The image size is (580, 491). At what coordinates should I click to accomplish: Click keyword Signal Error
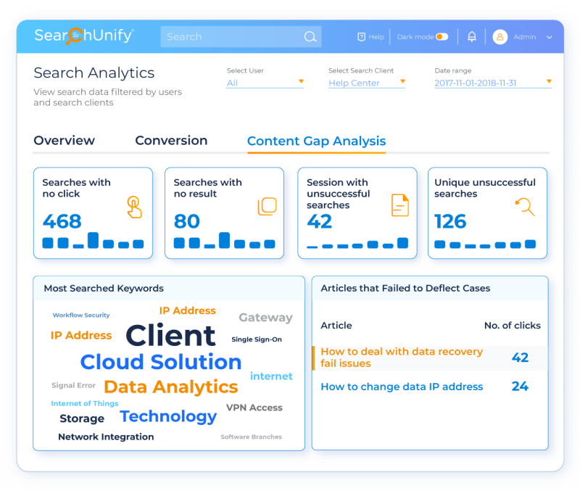pos(74,386)
